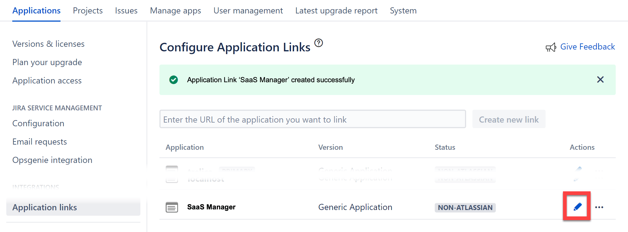Click the Create new link button
Viewport: 628px width, 232px height.
click(x=509, y=119)
